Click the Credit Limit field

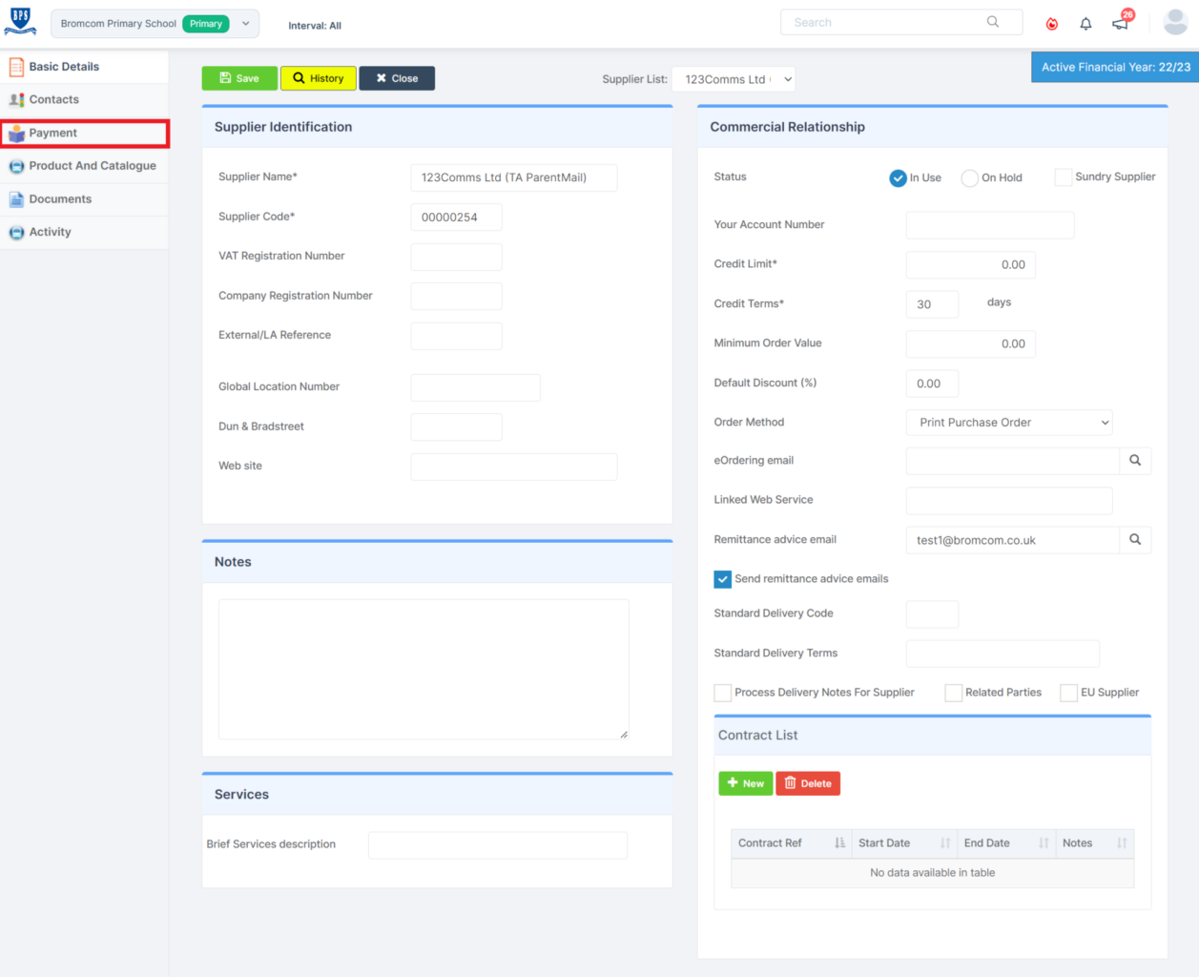click(x=970, y=265)
